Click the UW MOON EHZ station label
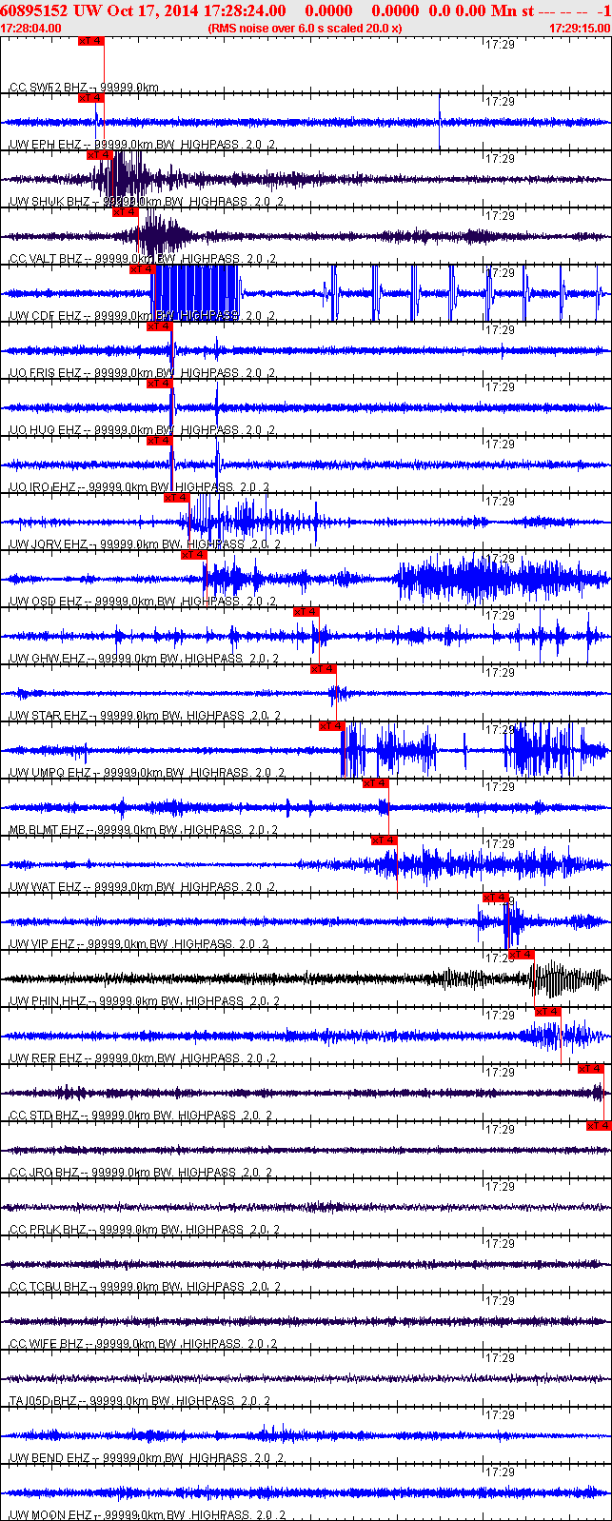 [49, 1514]
